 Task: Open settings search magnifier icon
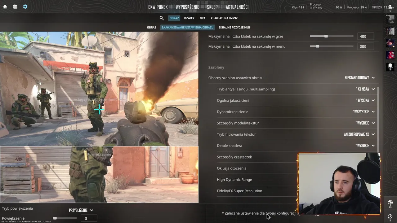[x=162, y=18]
